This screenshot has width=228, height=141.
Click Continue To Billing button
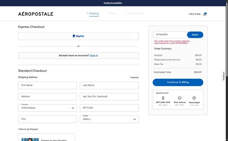(x=178, y=82)
